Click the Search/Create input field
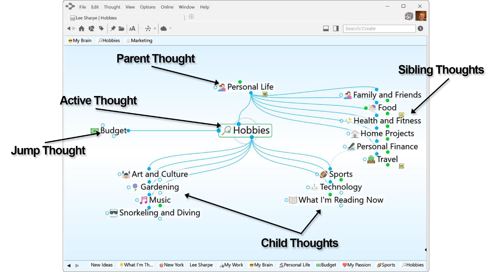 click(x=379, y=29)
